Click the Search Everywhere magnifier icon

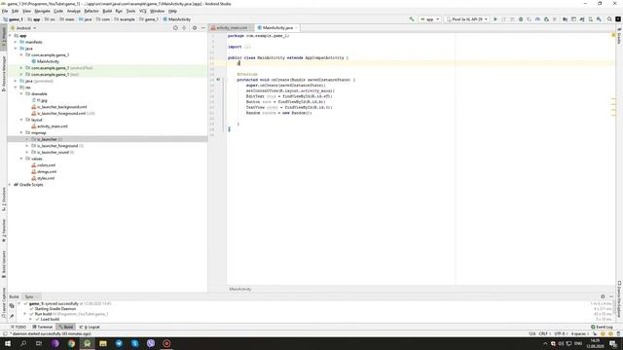pos(609,19)
